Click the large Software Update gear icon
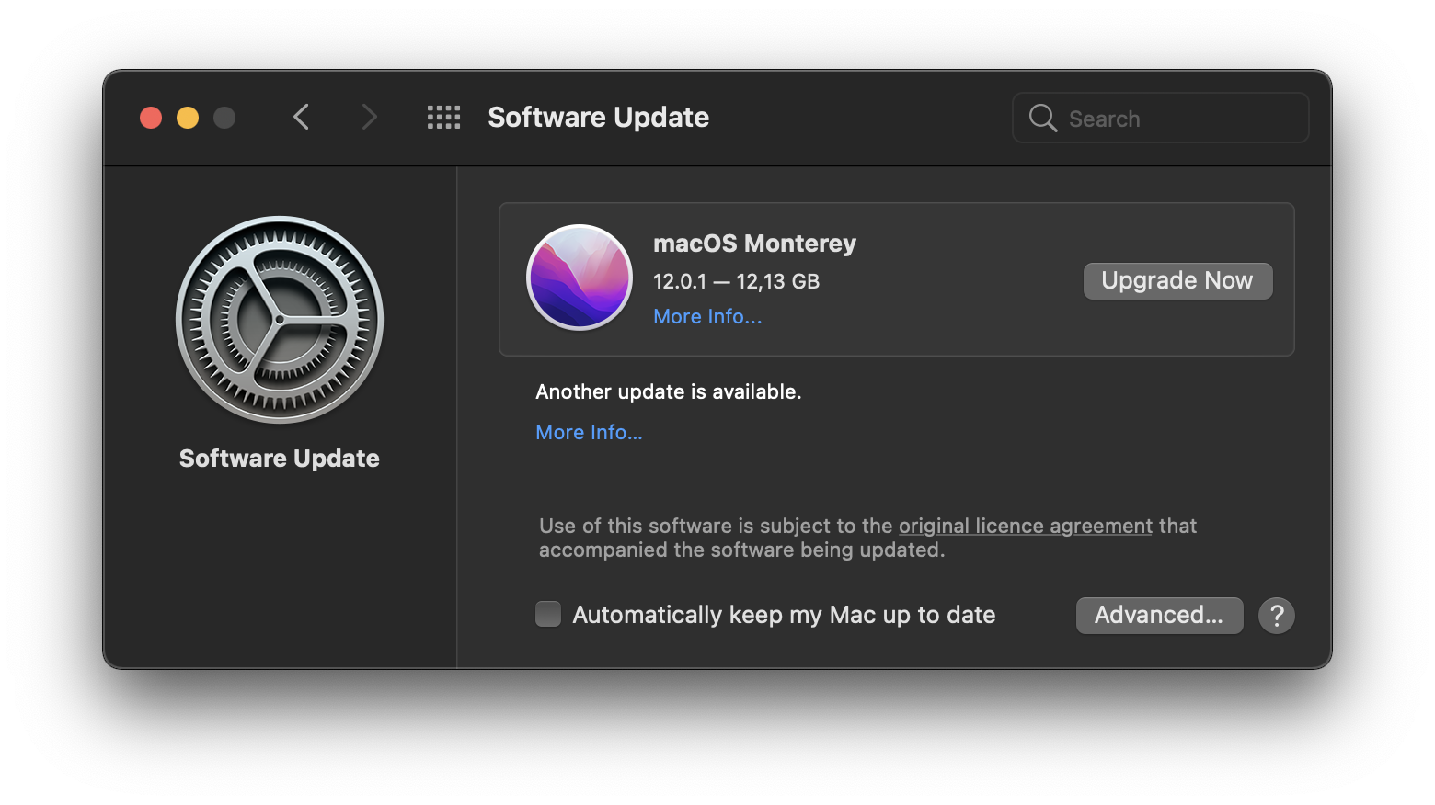1435x805 pixels. (280, 320)
